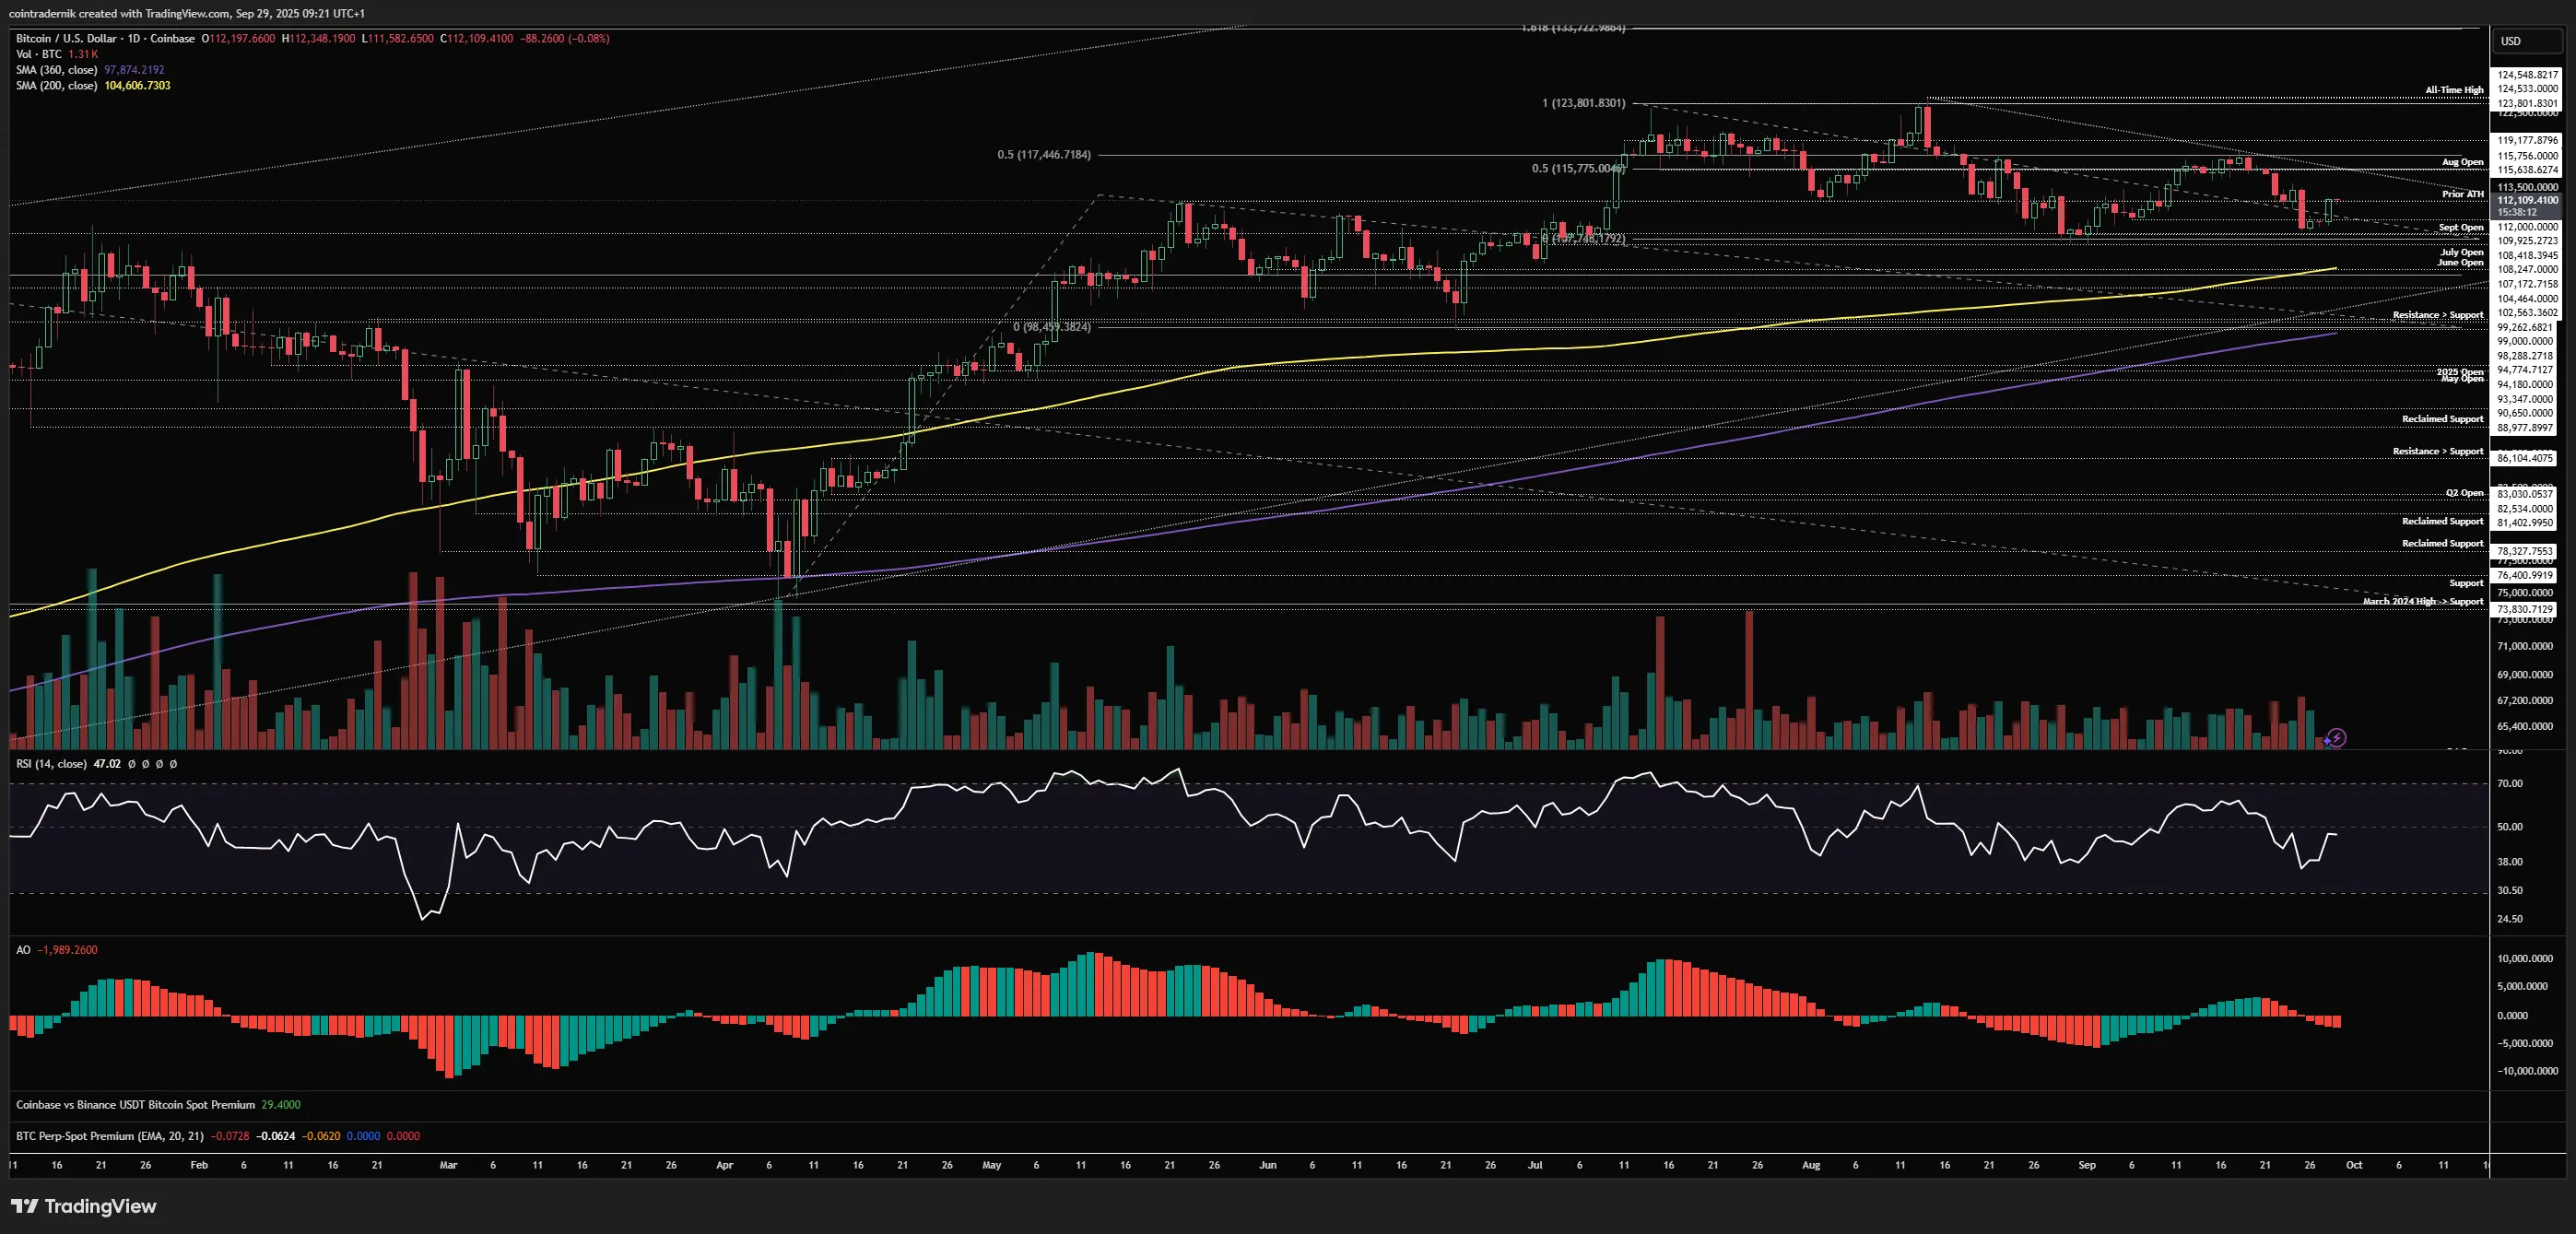Viewport: 2576px width, 1234px height.
Task: Click the AO indicator label
Action: click(x=23, y=950)
